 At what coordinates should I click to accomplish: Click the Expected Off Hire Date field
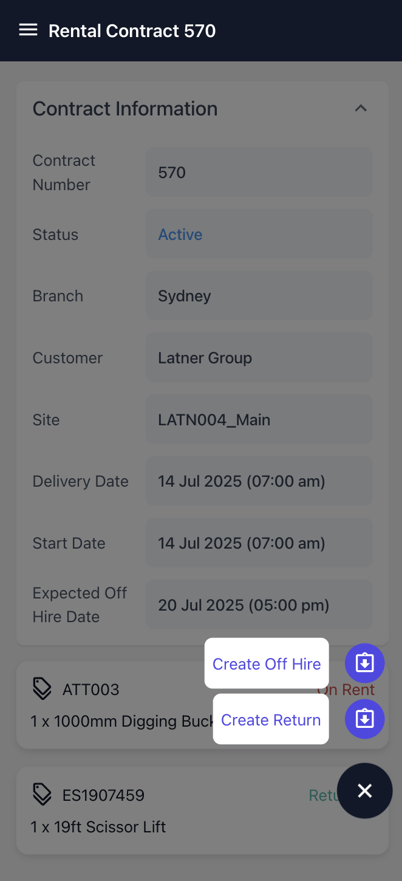(x=259, y=605)
